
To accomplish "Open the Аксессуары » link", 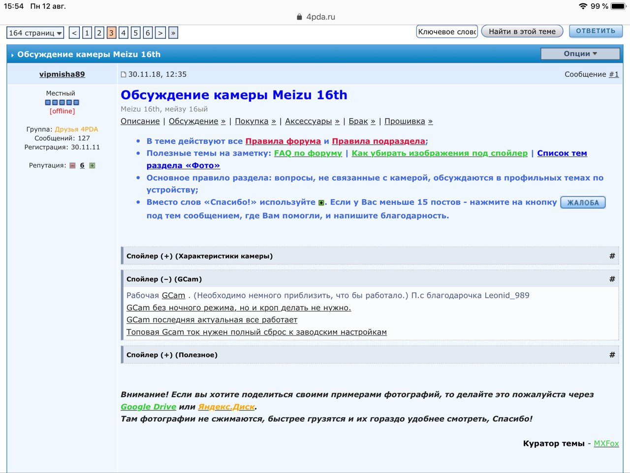I will (312, 121).
